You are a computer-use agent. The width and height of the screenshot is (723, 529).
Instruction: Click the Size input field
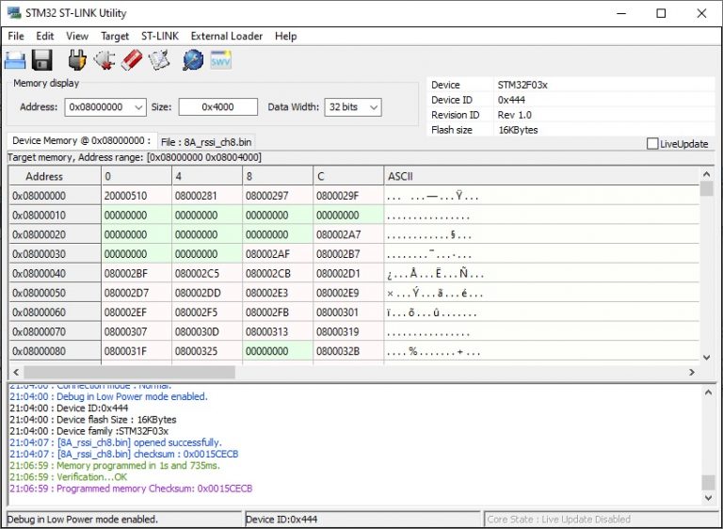pyautogui.click(x=217, y=107)
